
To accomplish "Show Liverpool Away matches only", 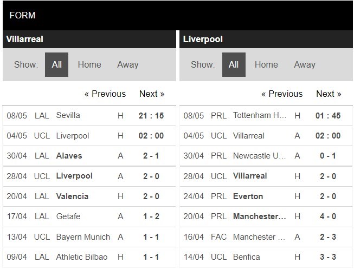I will (304, 65).
